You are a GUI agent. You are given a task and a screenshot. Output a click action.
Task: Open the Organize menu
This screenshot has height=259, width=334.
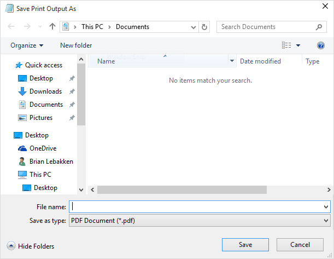[x=27, y=45]
